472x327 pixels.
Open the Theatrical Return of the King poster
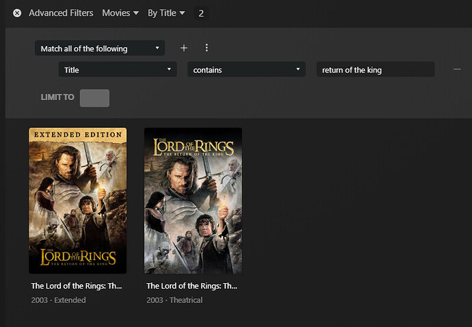[x=193, y=200]
